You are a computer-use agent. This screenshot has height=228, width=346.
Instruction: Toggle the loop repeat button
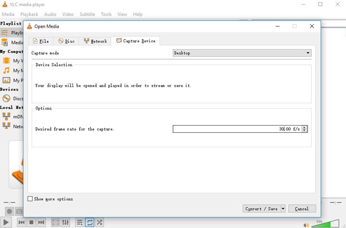(x=89, y=222)
